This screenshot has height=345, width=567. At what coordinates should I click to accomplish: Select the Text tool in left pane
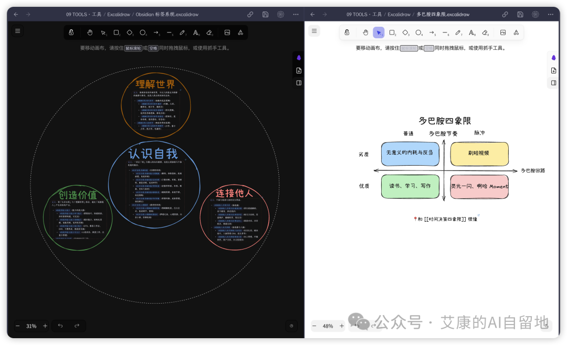(196, 33)
